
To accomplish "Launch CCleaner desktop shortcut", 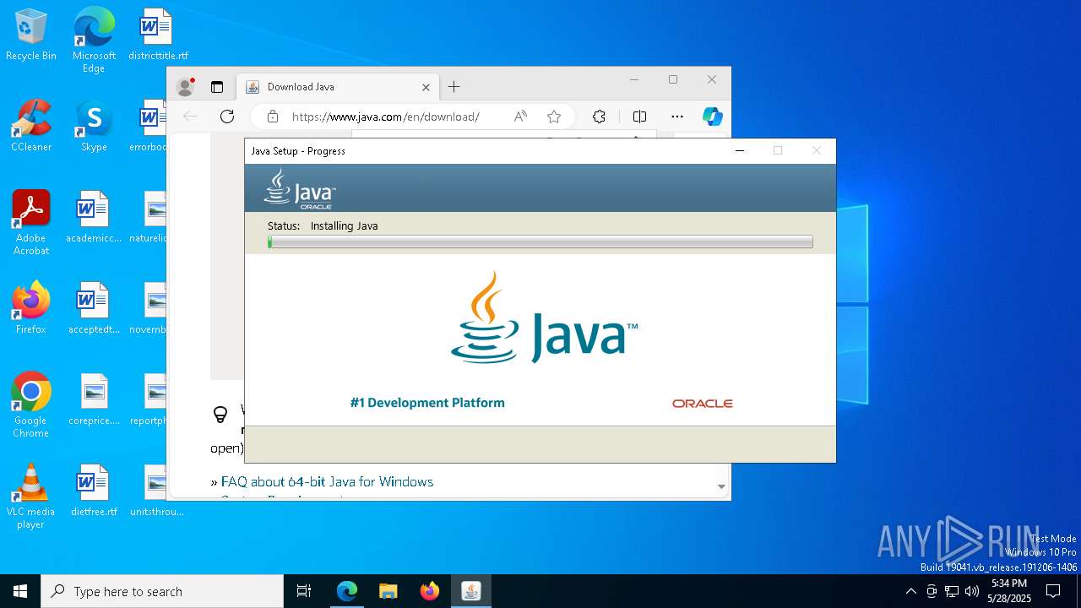I will tap(31, 127).
